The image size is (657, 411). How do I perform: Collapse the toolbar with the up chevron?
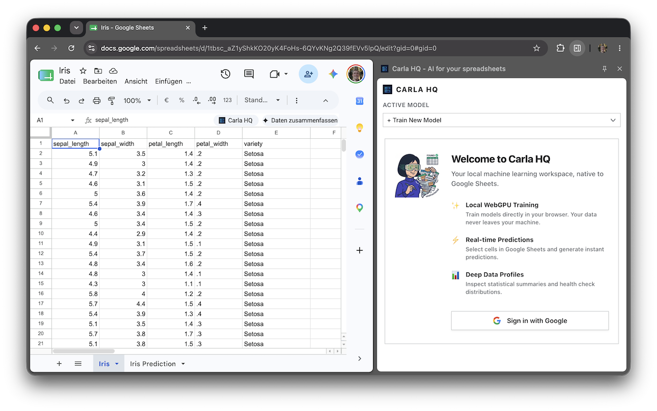[x=325, y=101]
